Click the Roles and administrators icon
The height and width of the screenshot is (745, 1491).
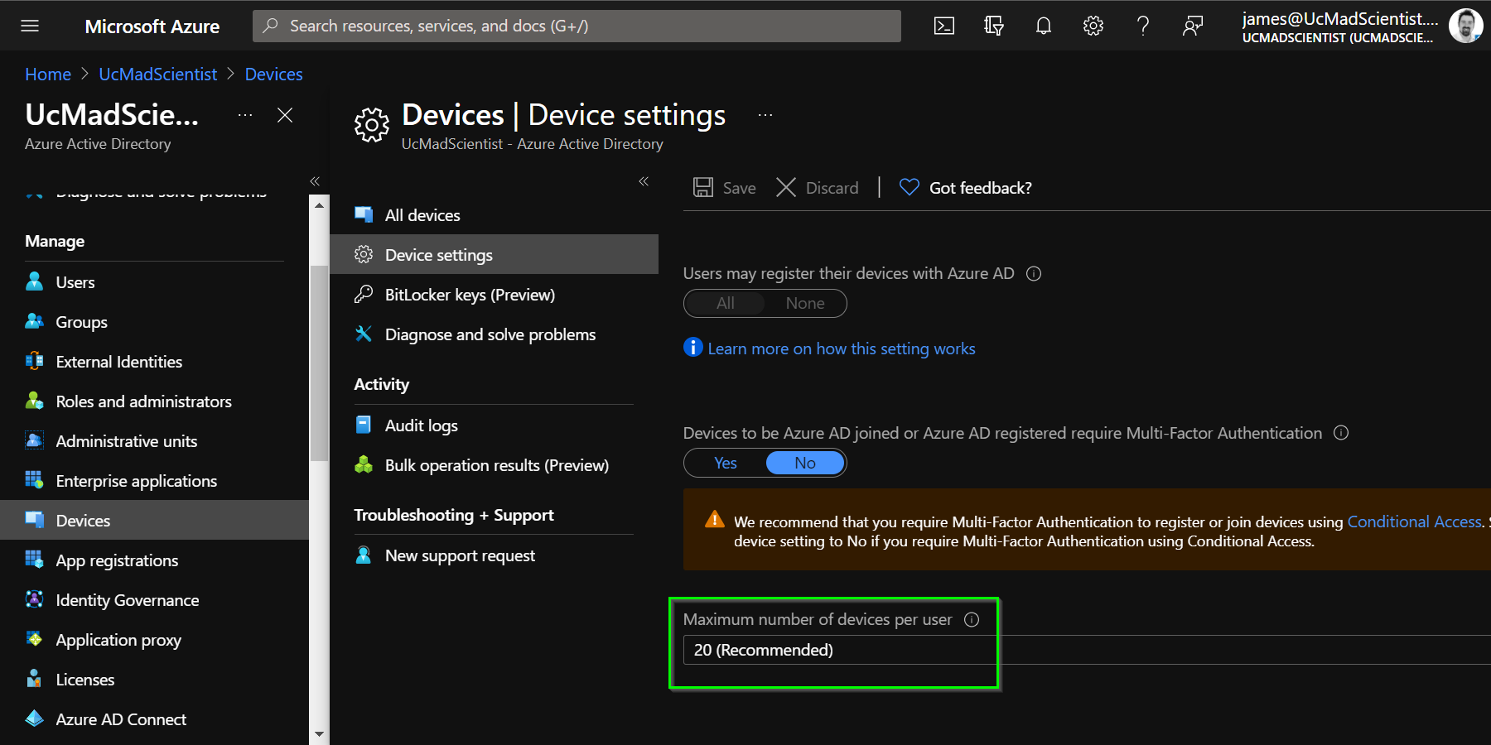pos(34,401)
